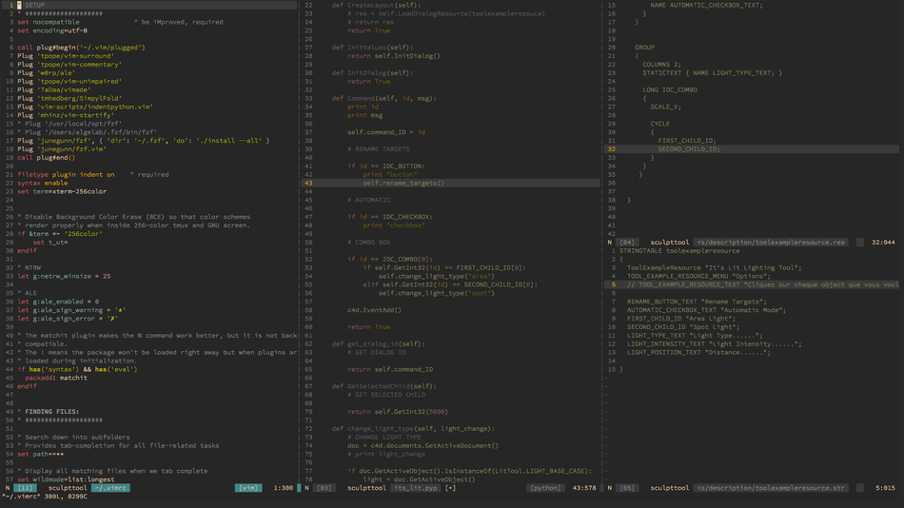The height and width of the screenshot is (508, 904).
Task: Click the '[vim]' filetype indicator in status line
Action: (x=248, y=488)
